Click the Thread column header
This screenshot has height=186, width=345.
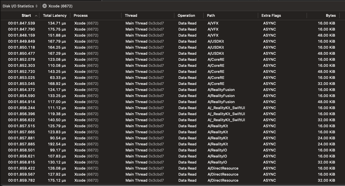(131, 15)
